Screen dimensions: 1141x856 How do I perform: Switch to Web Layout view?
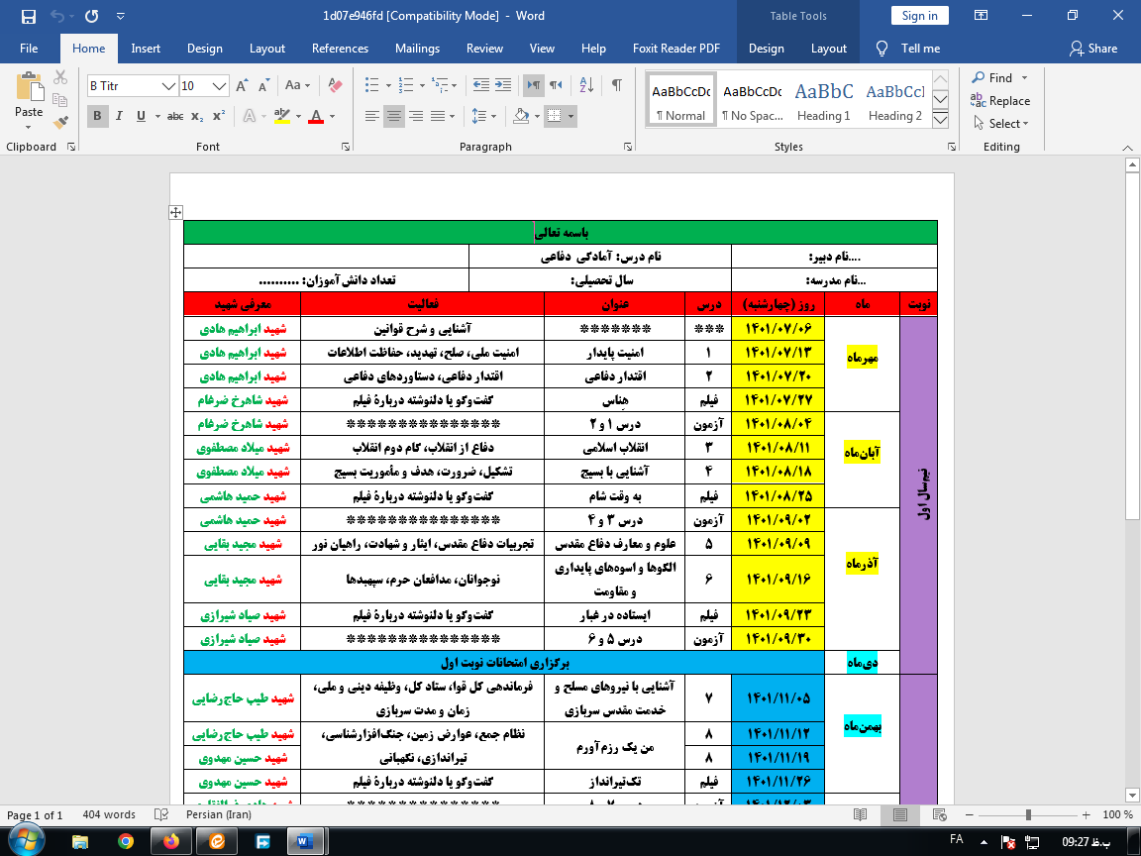pyautogui.click(x=939, y=814)
